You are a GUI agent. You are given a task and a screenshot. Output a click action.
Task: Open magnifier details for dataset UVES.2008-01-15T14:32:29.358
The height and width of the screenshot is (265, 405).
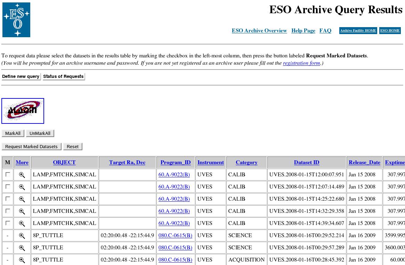(22, 211)
